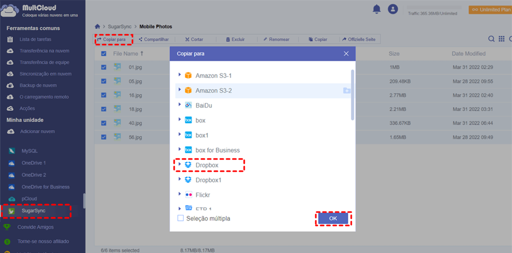Sort by File Name column header
Image resolution: width=512 pixels, height=253 pixels.
pyautogui.click(x=128, y=54)
